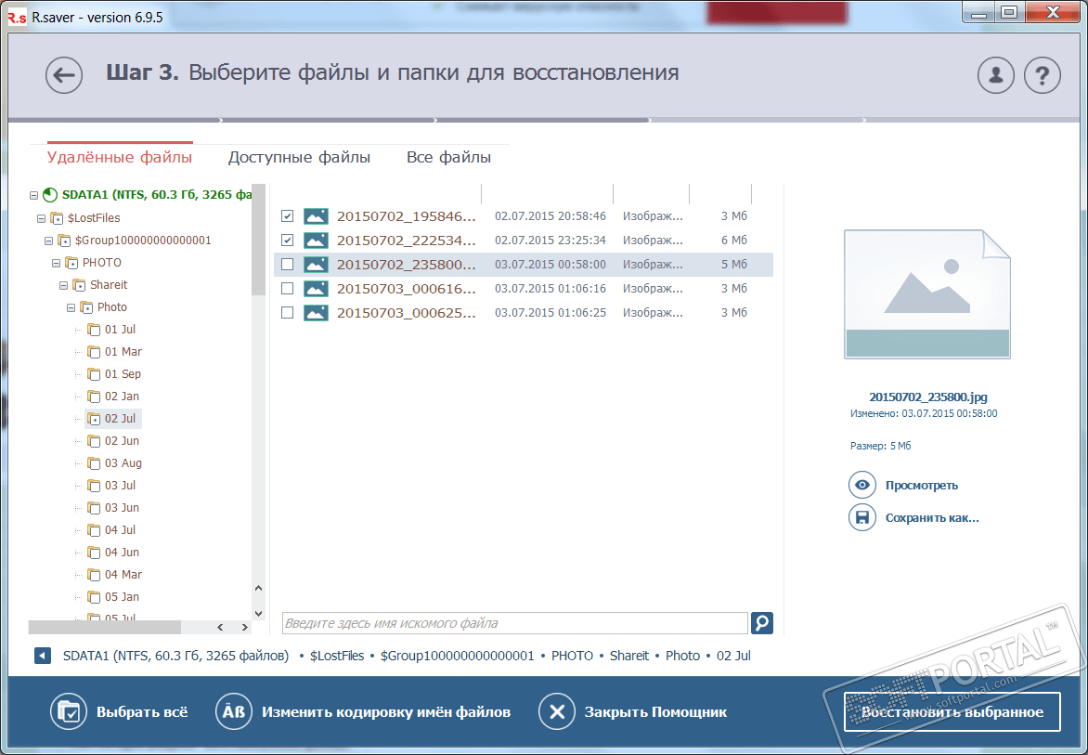
Task: Collapse the PHOTO tree node
Action: [x=57, y=263]
